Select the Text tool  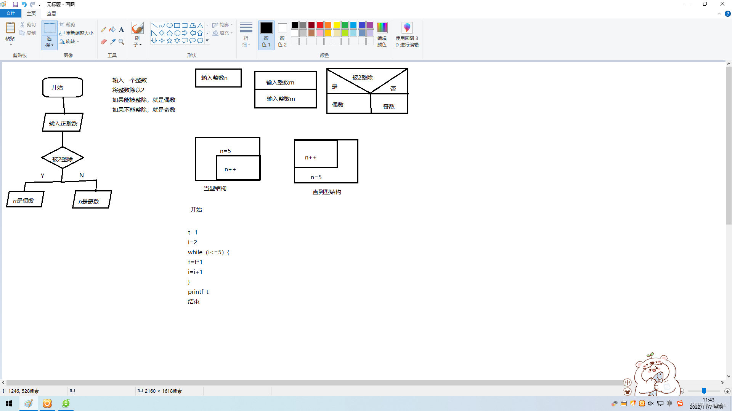tap(121, 30)
